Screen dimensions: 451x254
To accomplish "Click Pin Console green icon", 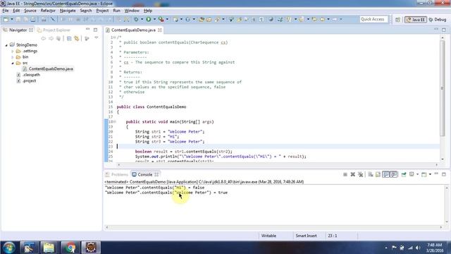I will pyautogui.click(x=404, y=174).
